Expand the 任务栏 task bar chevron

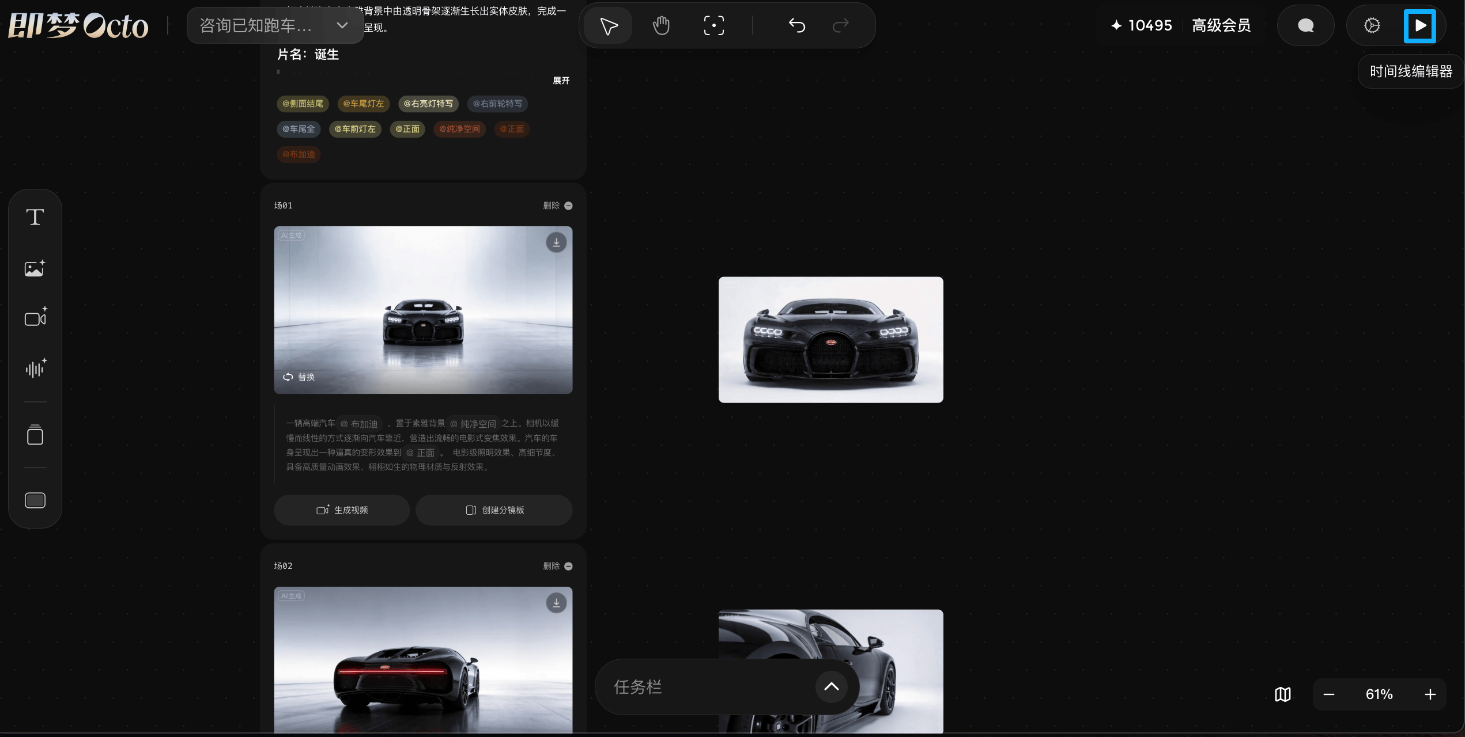[x=831, y=686]
